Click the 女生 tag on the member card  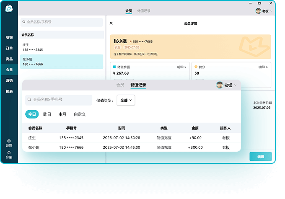point(118,47)
